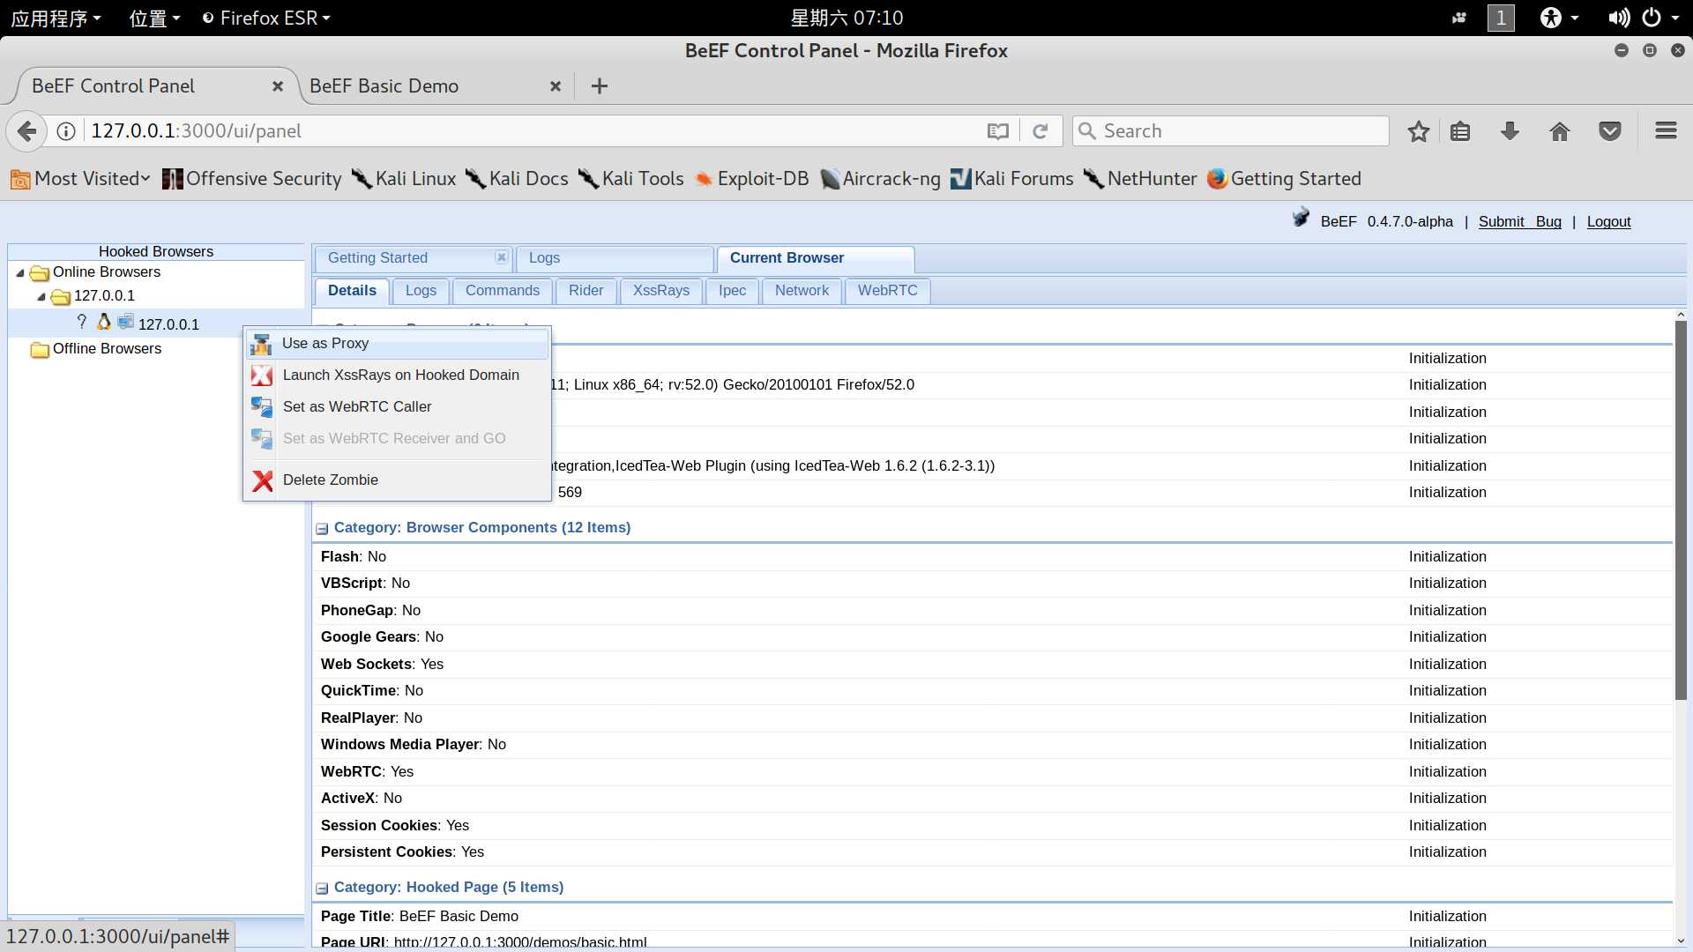The image size is (1693, 952).
Task: Click the WebRTC Caller icon
Action: tap(262, 407)
